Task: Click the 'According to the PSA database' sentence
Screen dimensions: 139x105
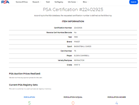Action: click(x=73, y=16)
